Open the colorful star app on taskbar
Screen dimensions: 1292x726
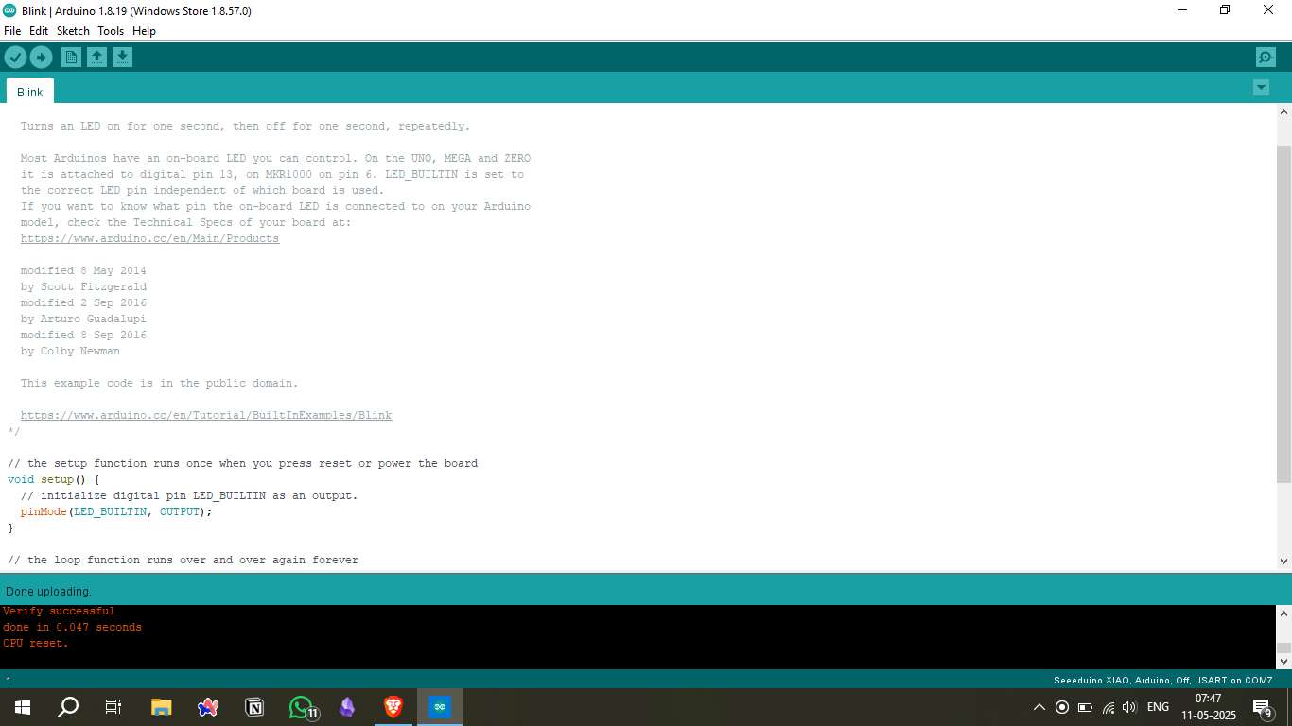point(208,707)
